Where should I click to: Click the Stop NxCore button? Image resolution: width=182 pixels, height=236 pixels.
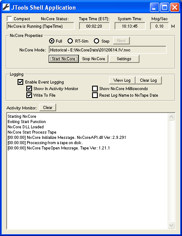pos(93,59)
